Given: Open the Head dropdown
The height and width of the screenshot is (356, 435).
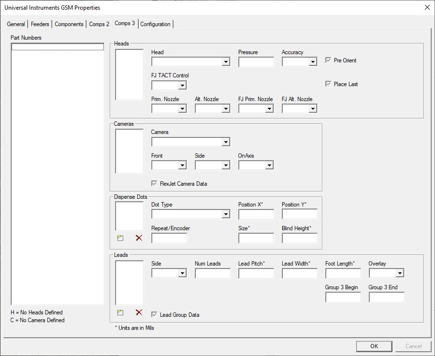Looking at the screenshot, I should click(225, 61).
